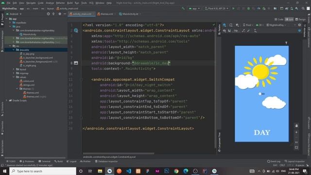This screenshot has width=311, height=175.
Task: Open the Pixel device preview dropdown
Action: coord(248,25)
